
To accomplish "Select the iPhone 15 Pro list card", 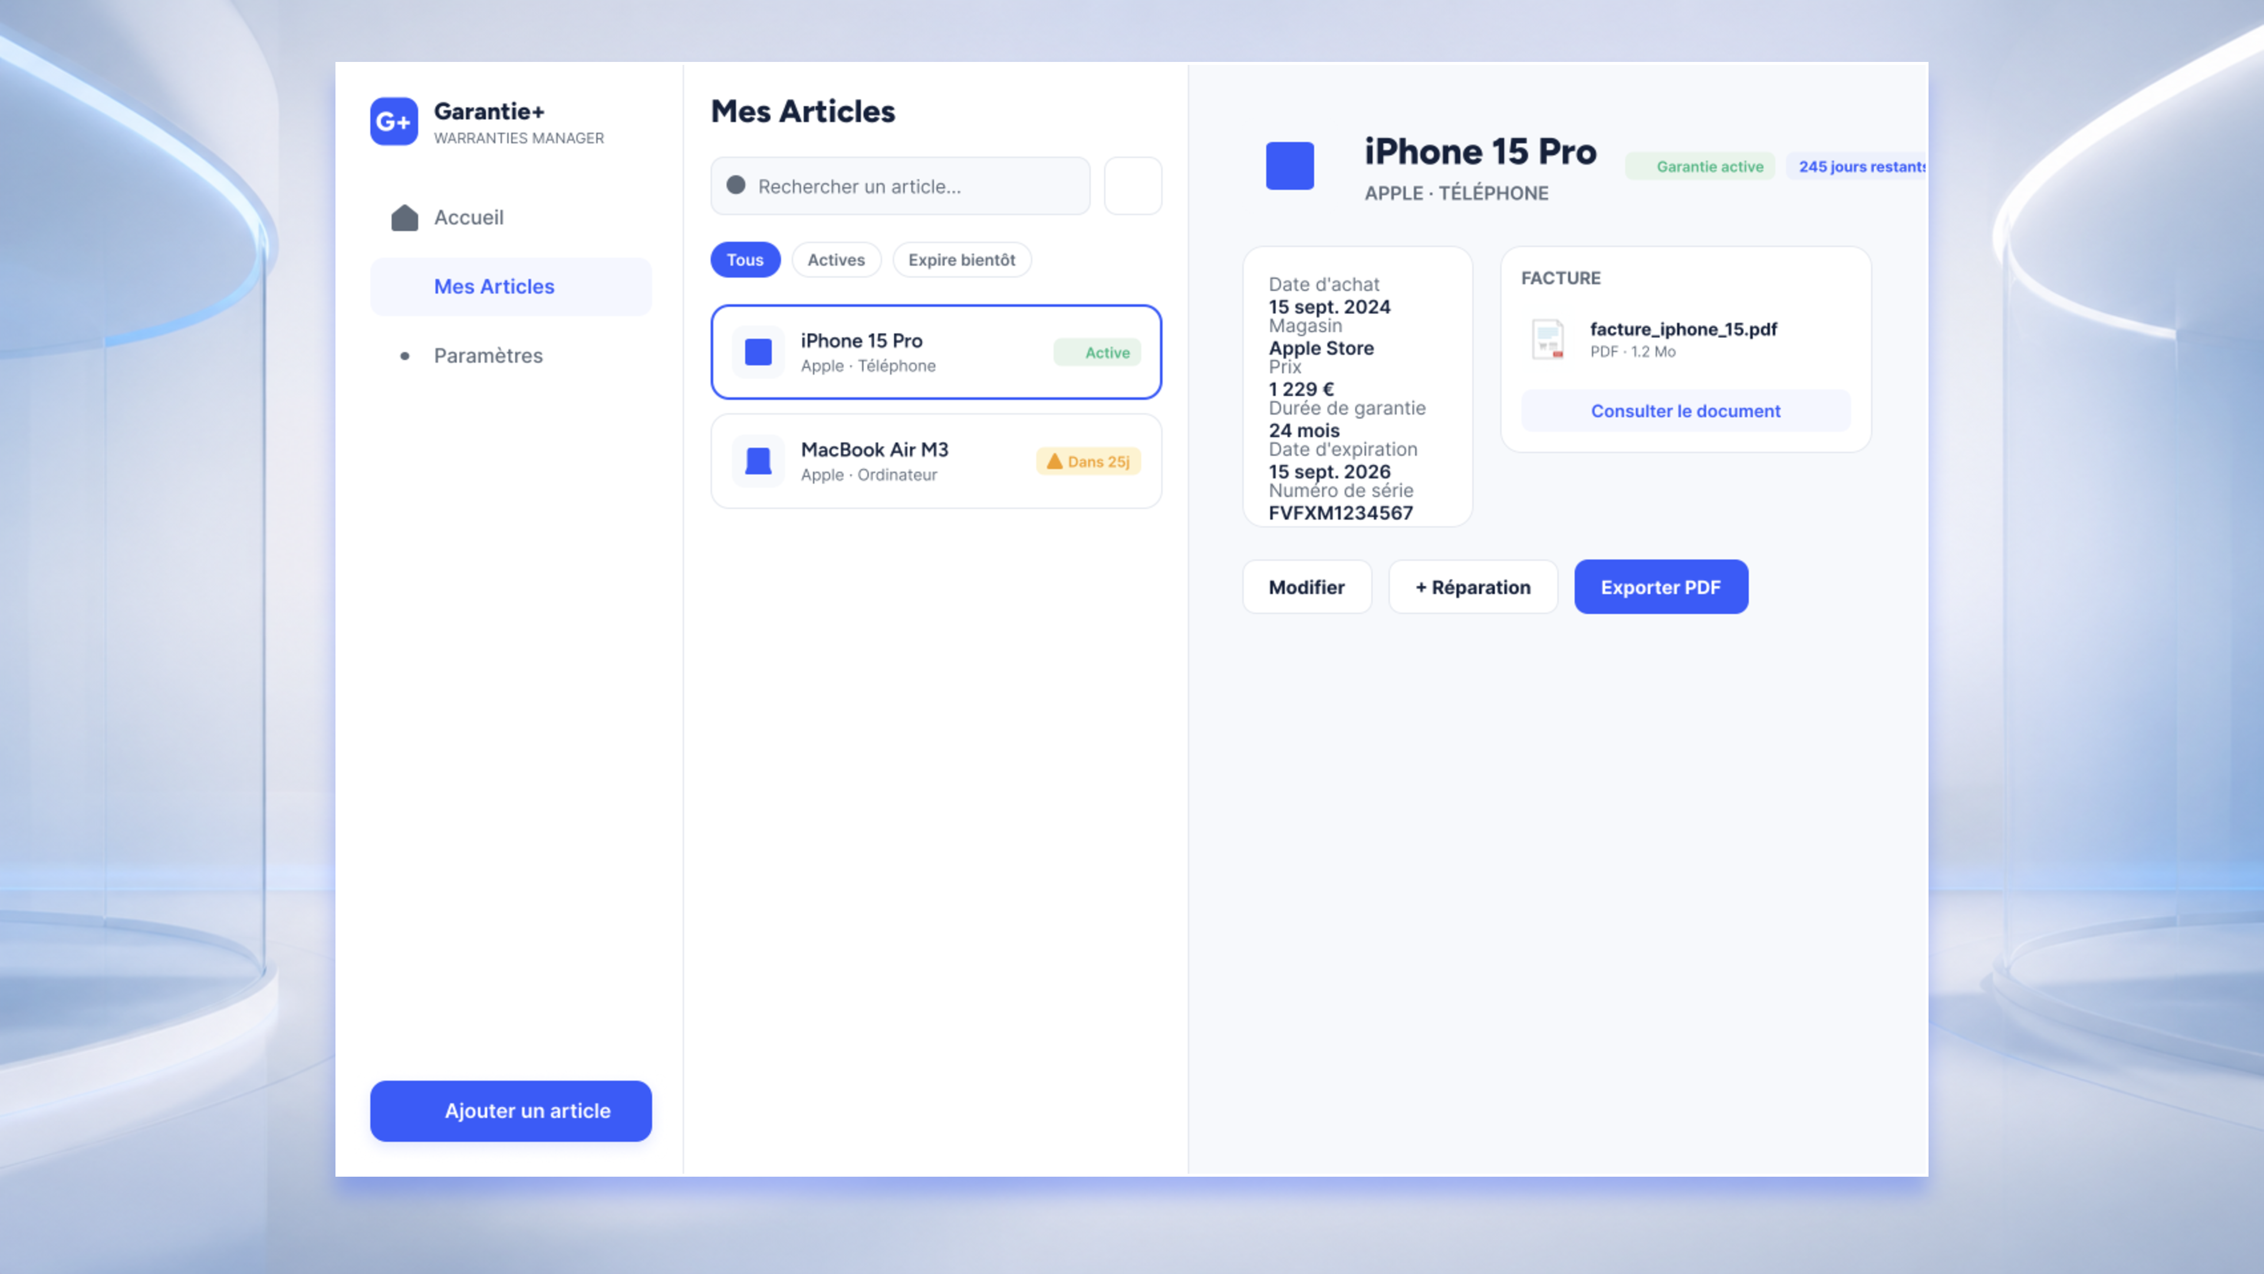I will tap(936, 353).
